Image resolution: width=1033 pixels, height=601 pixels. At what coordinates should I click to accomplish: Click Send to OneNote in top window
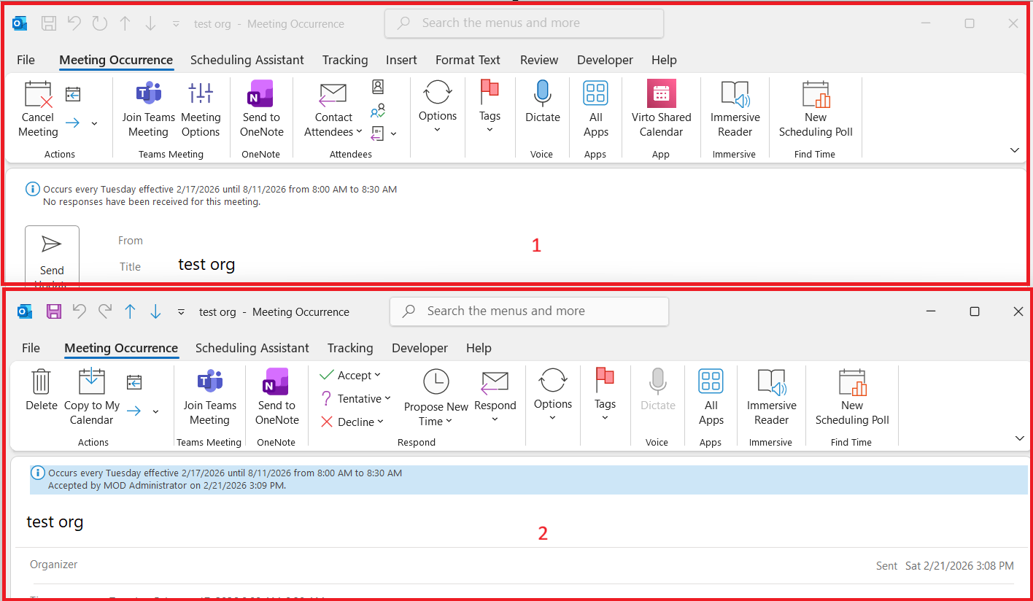261,109
